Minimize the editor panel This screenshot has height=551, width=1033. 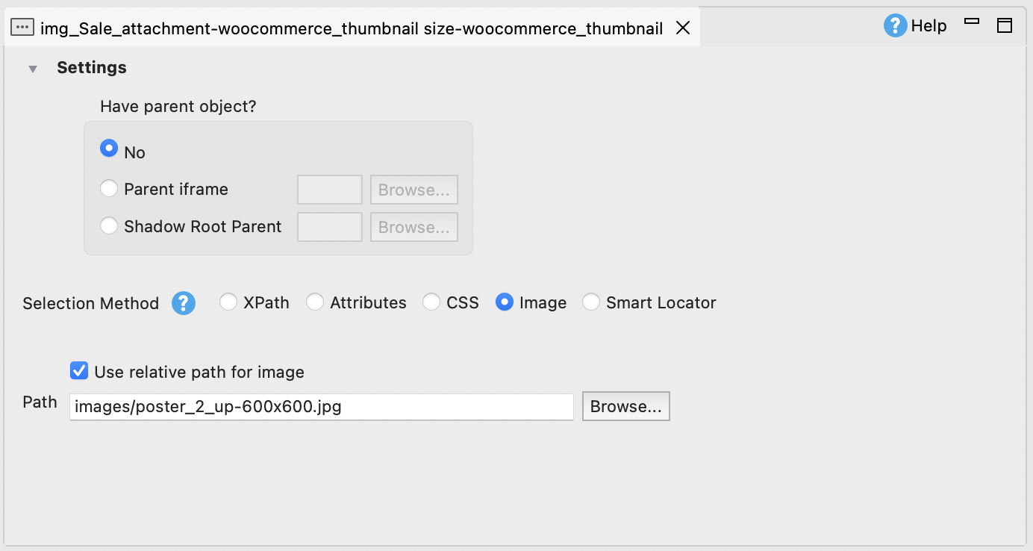point(972,22)
